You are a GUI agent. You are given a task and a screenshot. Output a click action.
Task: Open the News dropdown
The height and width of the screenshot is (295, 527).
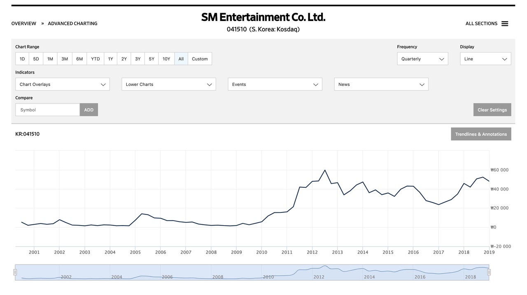[381, 84]
